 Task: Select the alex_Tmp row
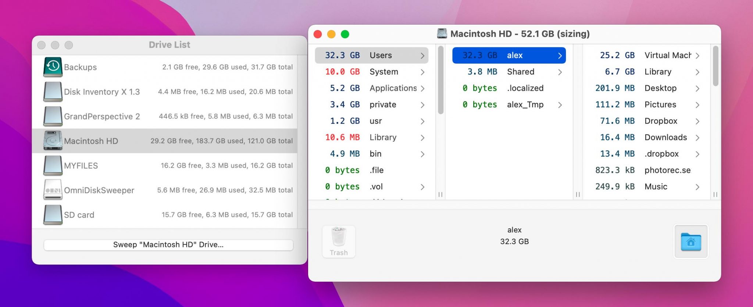click(509, 104)
